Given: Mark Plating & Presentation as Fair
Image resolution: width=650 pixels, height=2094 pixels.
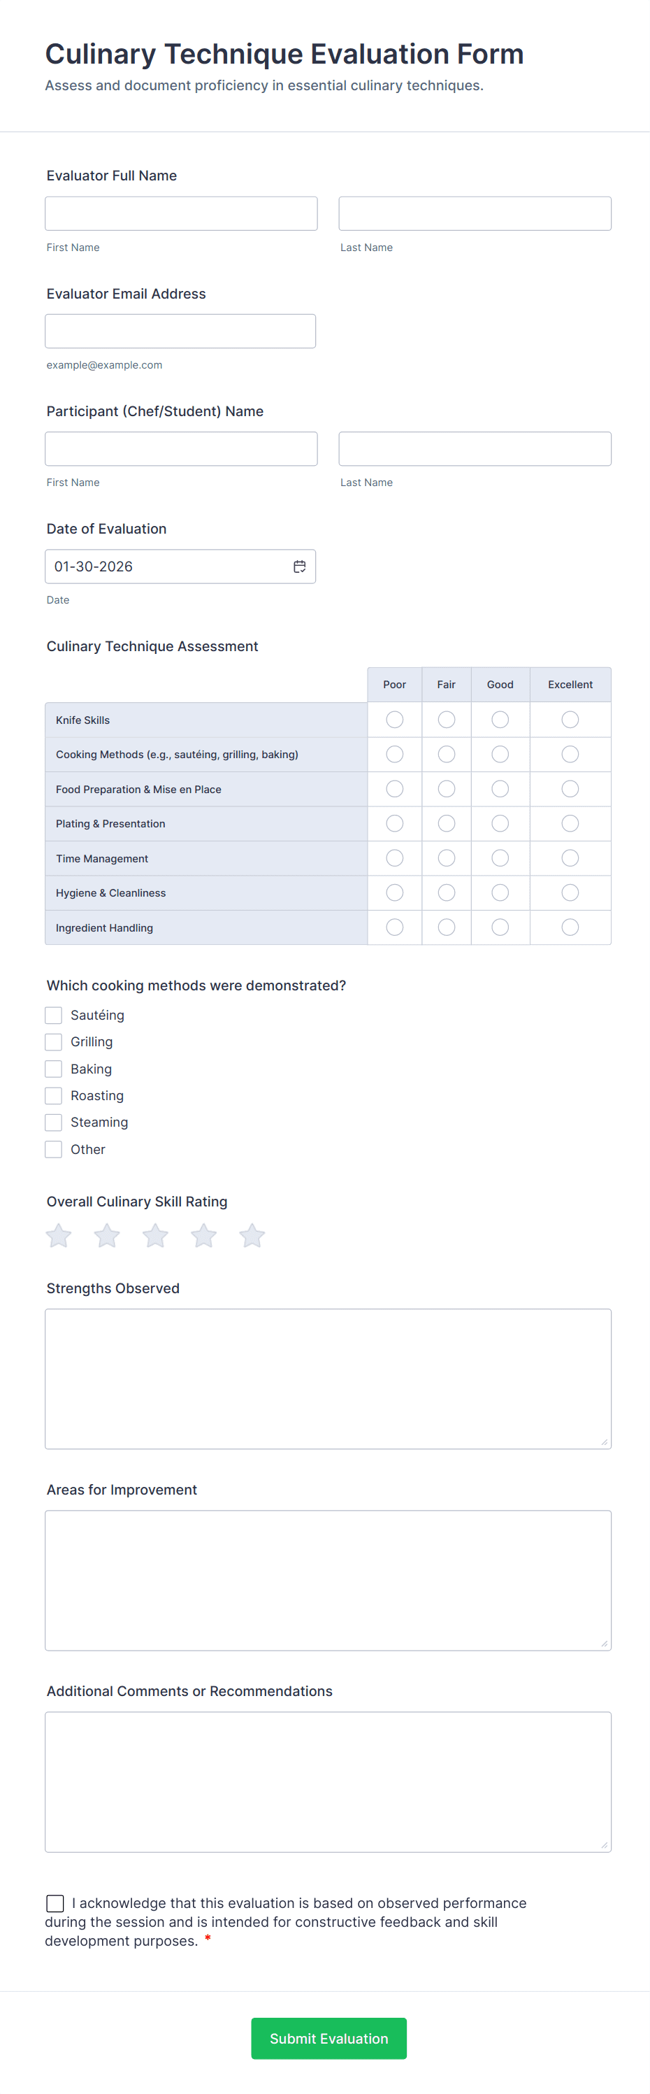Looking at the screenshot, I should click(446, 822).
